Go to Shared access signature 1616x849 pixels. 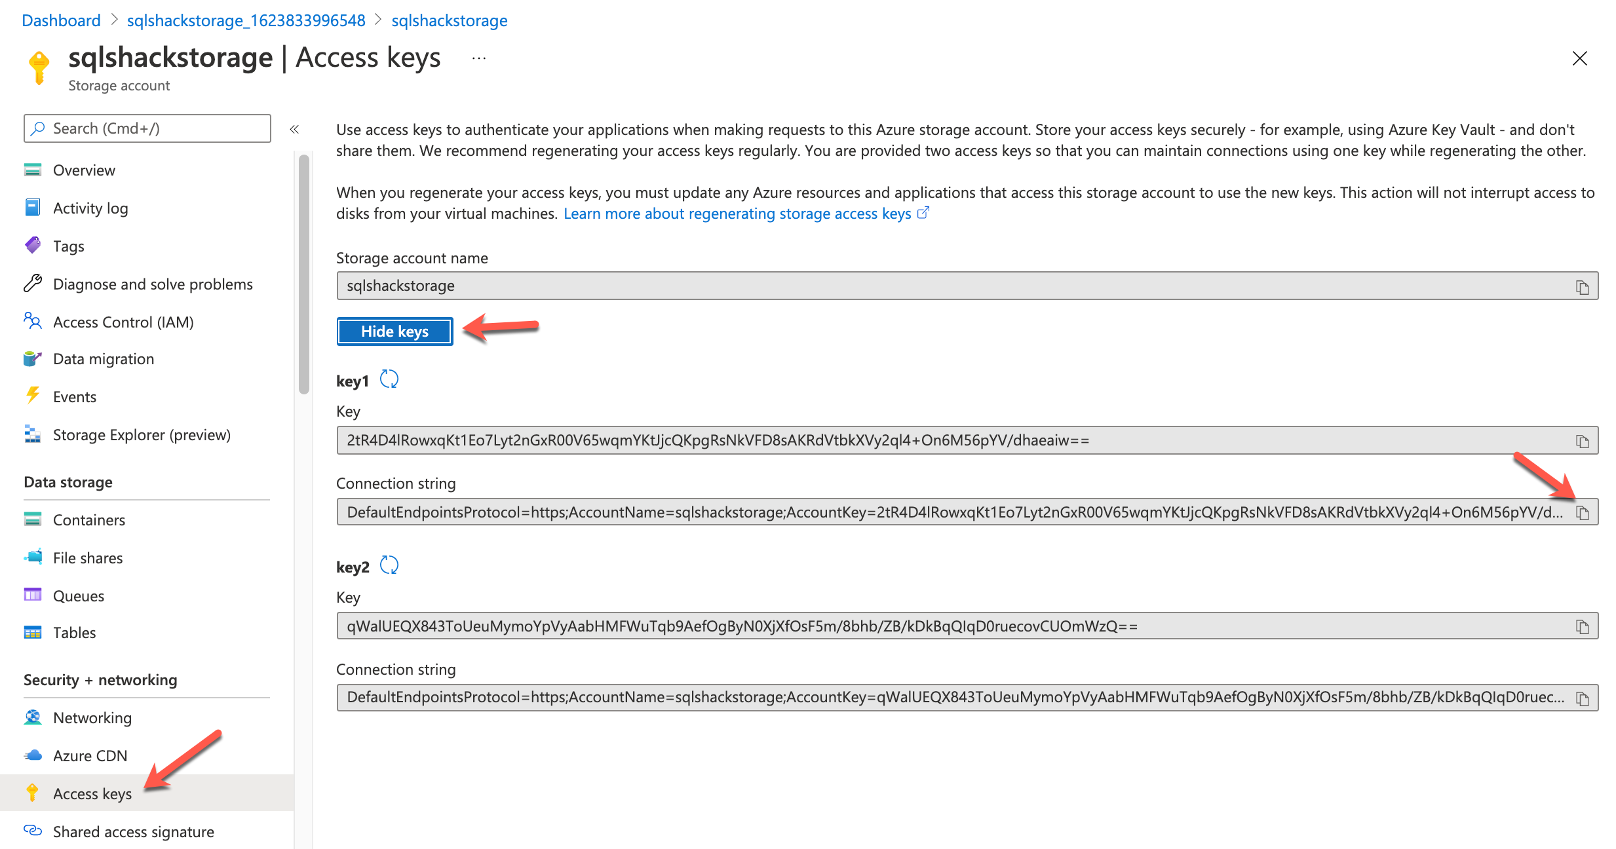tap(133, 832)
